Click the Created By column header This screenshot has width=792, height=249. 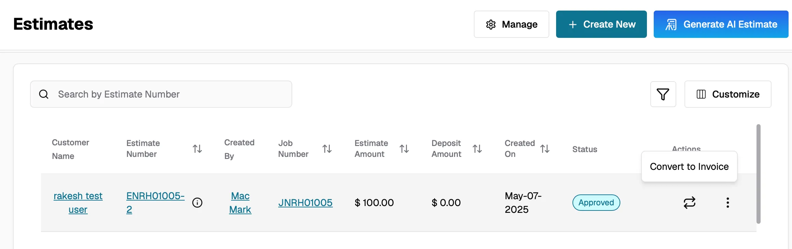[239, 149]
